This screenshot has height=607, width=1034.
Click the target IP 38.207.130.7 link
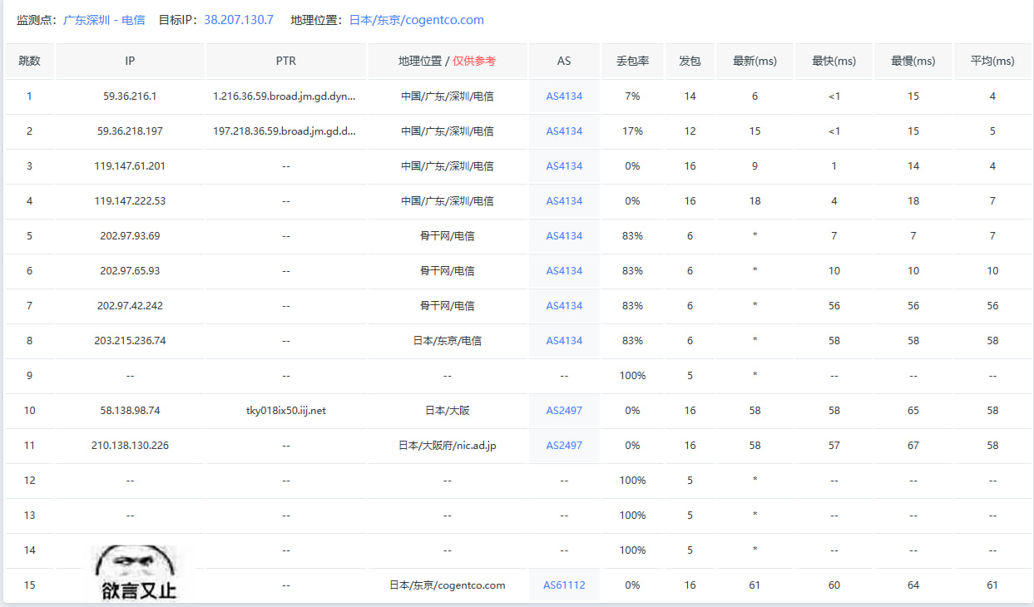239,20
